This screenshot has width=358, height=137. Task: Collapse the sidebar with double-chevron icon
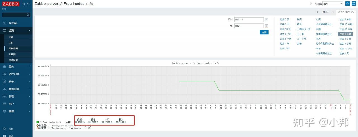tap(24, 4)
